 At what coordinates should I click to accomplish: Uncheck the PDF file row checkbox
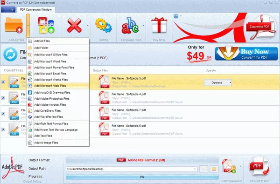click(x=3, y=98)
